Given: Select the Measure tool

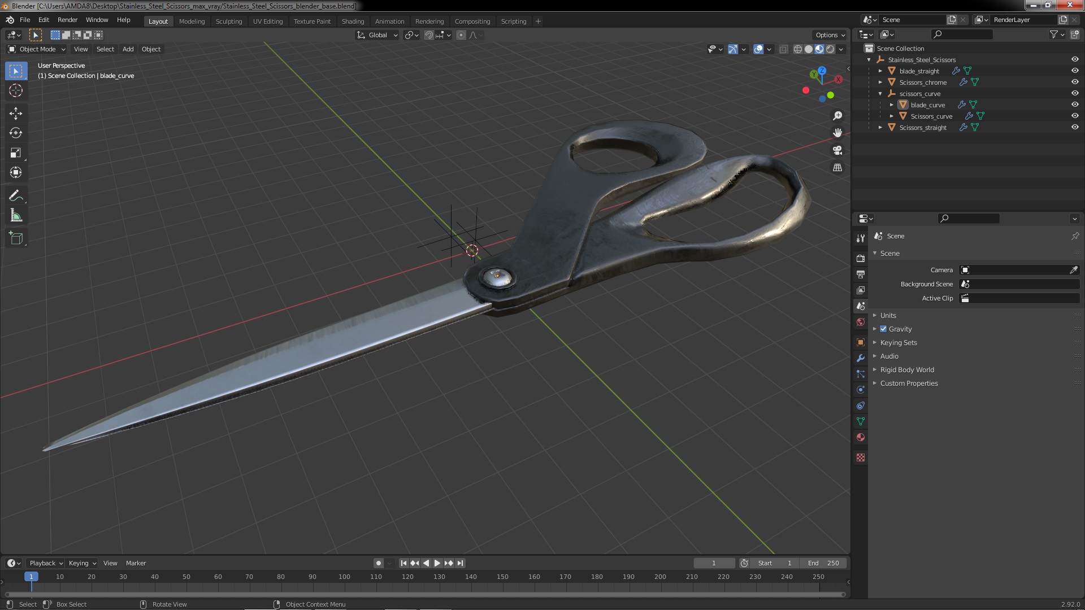Looking at the screenshot, I should click(16, 216).
